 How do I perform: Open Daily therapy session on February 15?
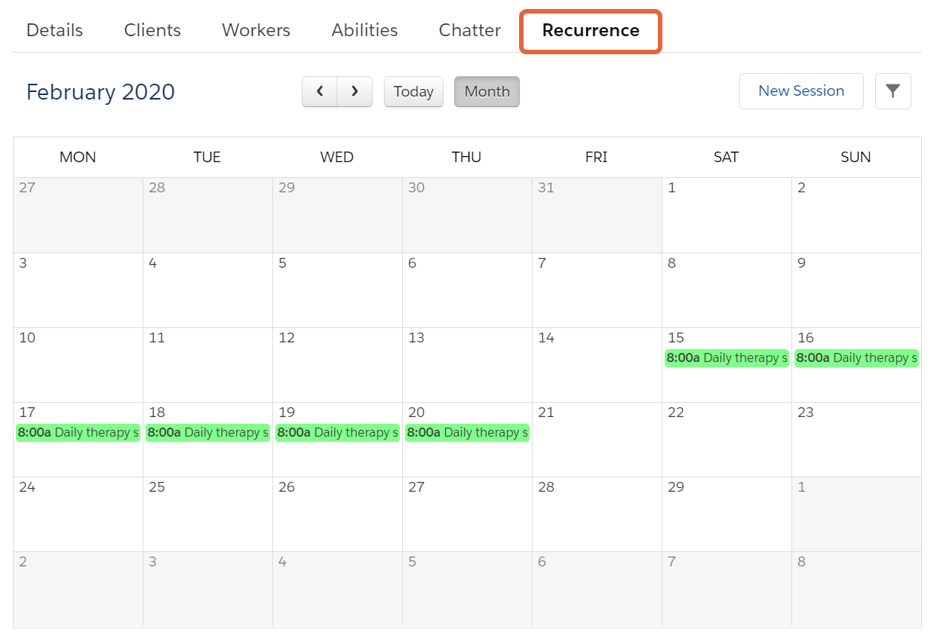click(x=727, y=357)
